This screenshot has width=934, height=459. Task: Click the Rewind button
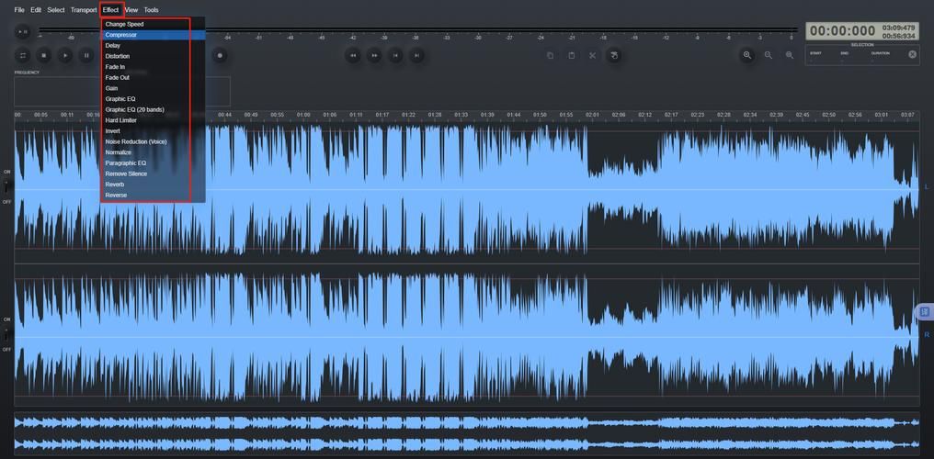[x=353, y=55]
